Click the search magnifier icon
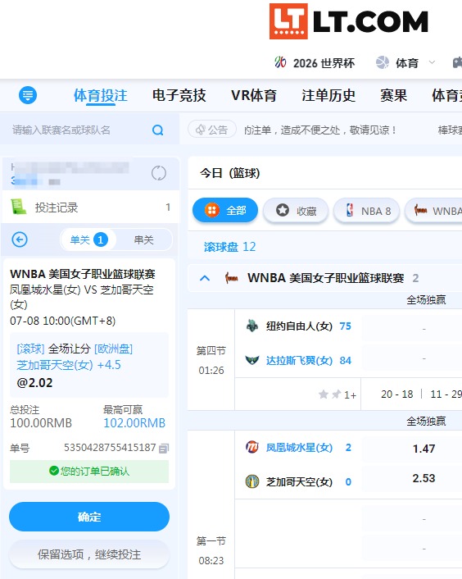Image resolution: width=462 pixels, height=579 pixels. click(158, 130)
